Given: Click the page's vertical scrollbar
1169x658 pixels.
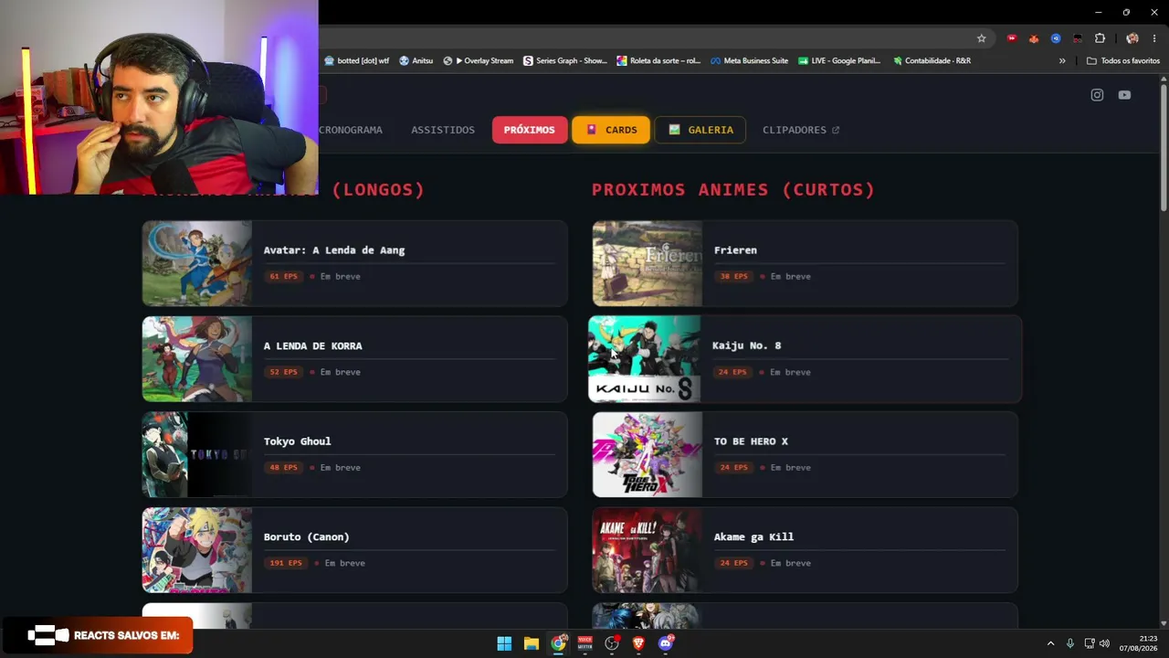Looking at the screenshot, I should 1164,146.
